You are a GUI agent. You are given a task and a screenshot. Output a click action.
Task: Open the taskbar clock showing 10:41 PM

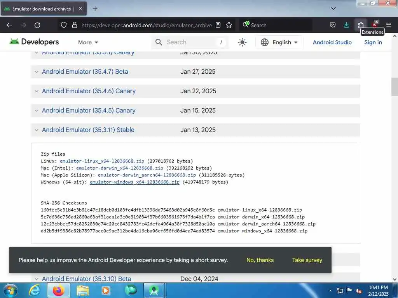coord(378,291)
